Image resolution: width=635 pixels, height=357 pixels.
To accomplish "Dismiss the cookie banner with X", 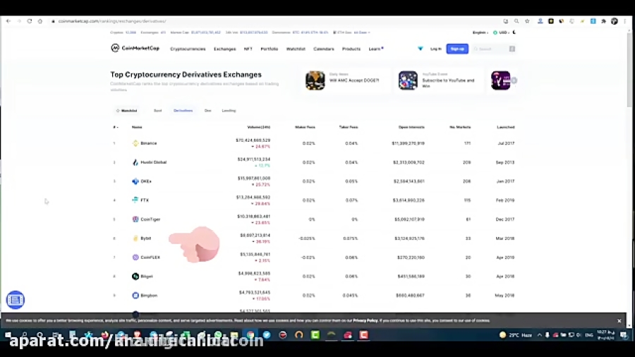I will (619, 321).
